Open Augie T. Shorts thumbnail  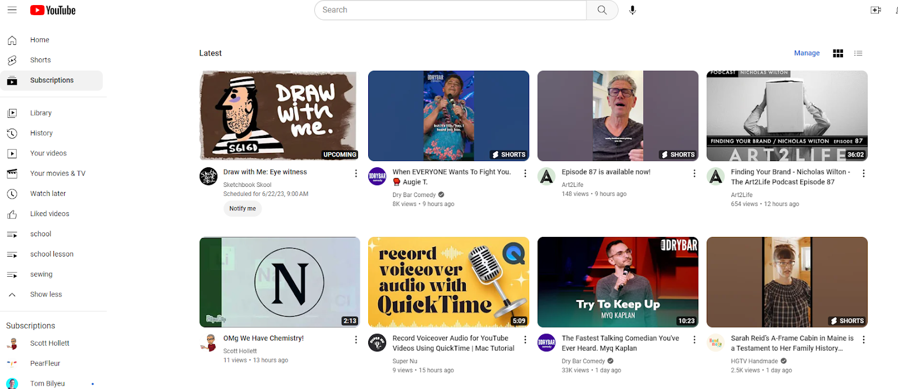pos(448,116)
